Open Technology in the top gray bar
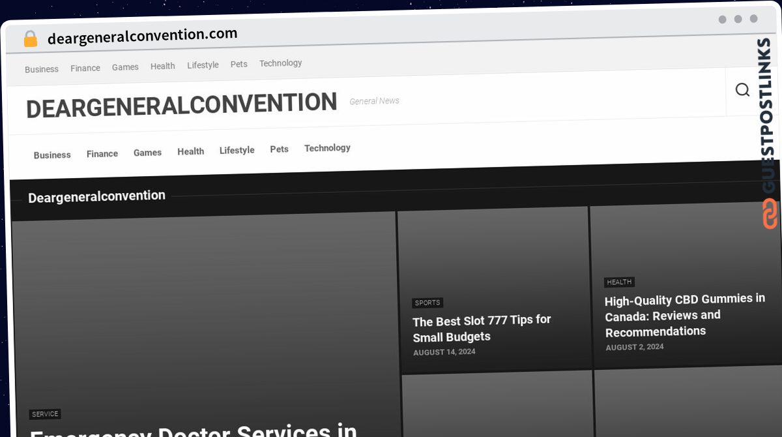Viewport: 782px width, 437px height. [x=280, y=63]
